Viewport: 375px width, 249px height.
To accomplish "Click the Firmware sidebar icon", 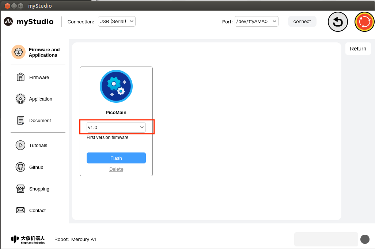I will (20, 77).
